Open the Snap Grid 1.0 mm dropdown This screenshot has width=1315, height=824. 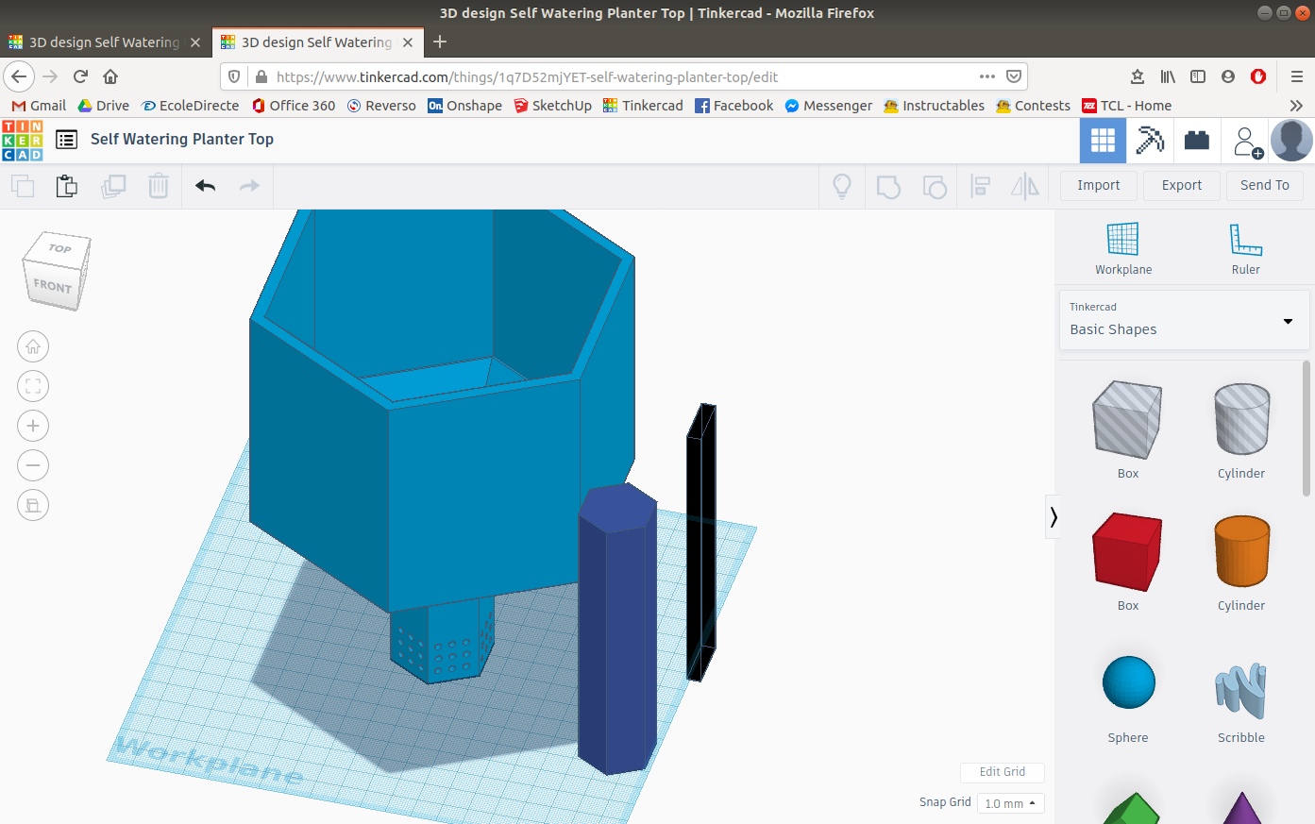point(1010,803)
